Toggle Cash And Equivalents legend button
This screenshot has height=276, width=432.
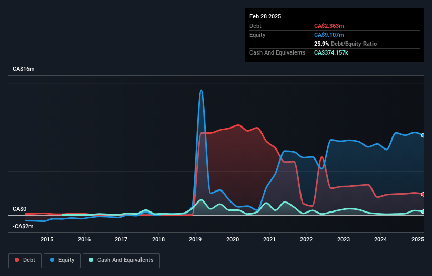point(121,260)
